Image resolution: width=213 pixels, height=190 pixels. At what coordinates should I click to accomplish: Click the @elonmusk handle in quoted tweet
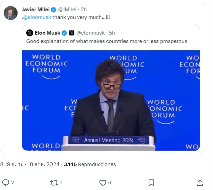pos(91,33)
